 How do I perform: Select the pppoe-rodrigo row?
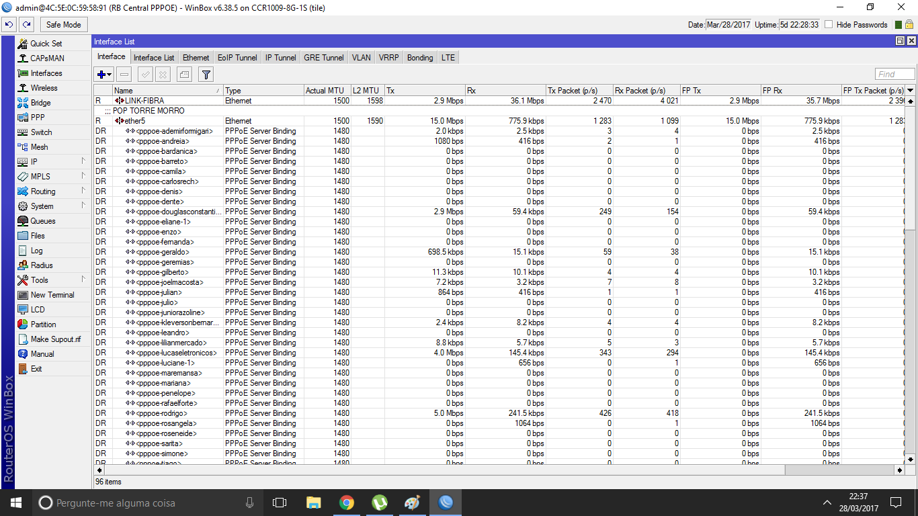pos(501,413)
